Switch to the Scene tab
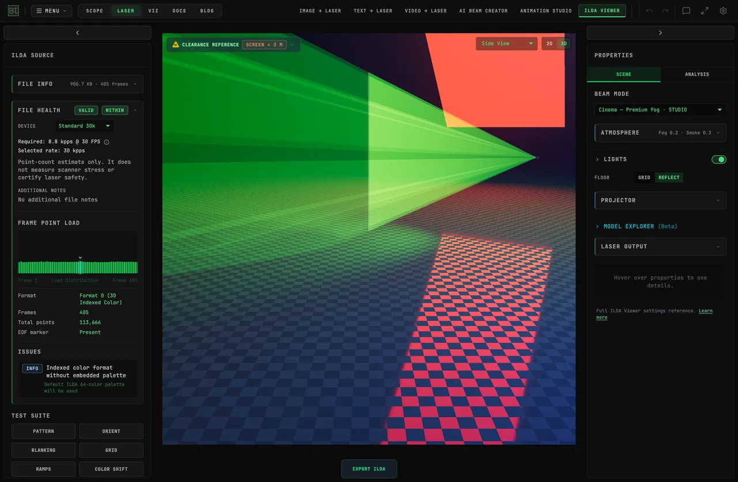This screenshot has height=482, width=738. (x=624, y=74)
